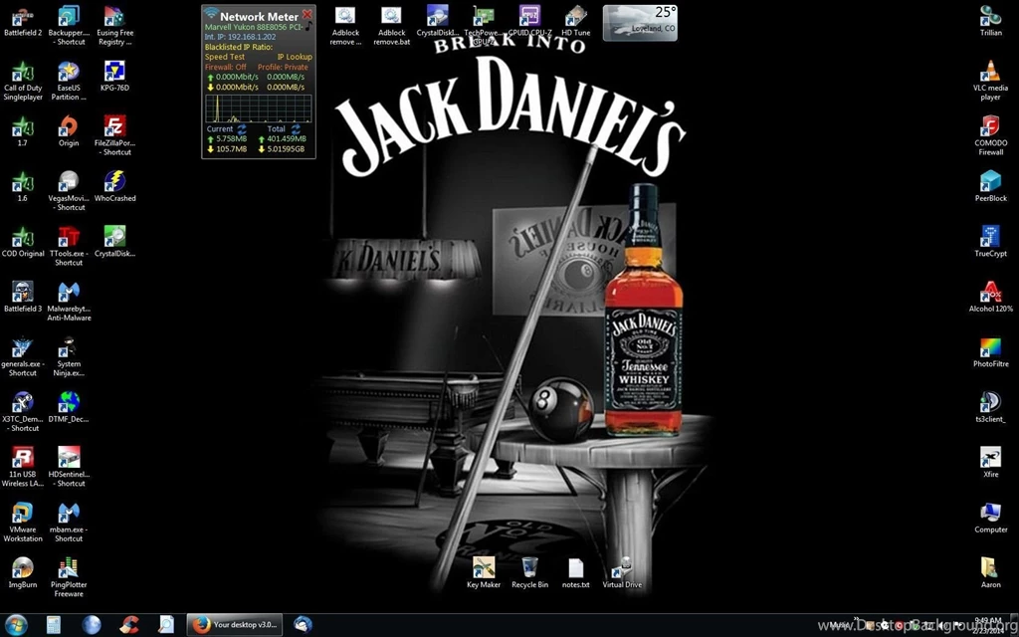Viewport: 1019px width, 637px height.
Task: Open the Loveland weather gadget
Action: click(640, 22)
